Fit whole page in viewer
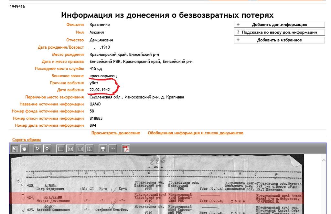 pyautogui.click(x=60, y=149)
